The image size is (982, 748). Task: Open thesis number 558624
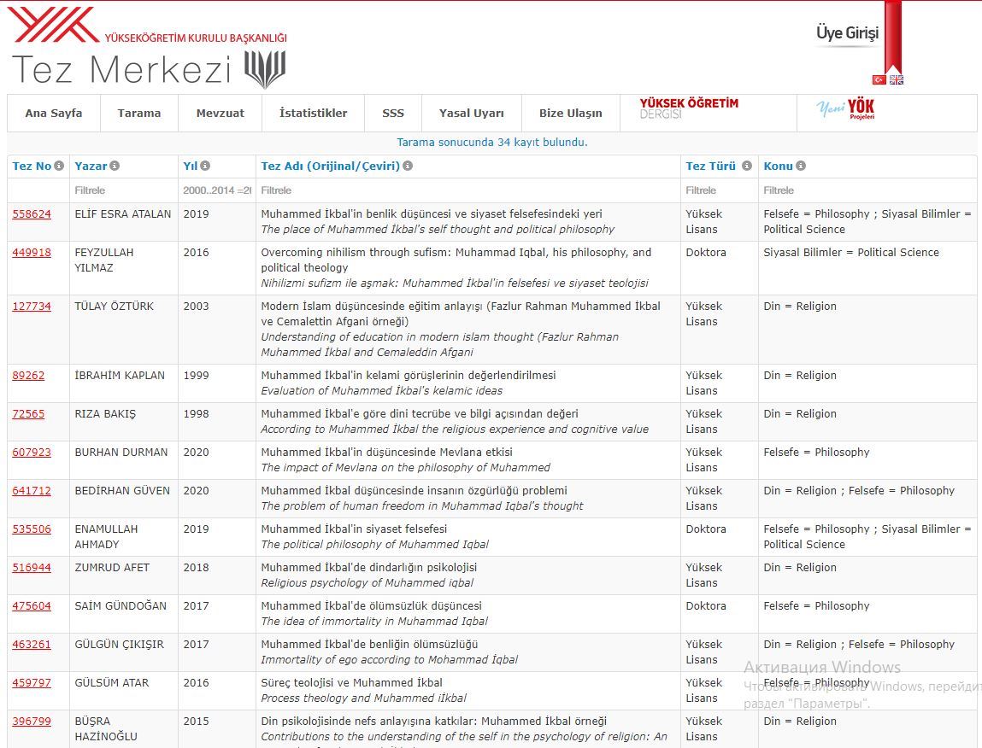[x=32, y=214]
